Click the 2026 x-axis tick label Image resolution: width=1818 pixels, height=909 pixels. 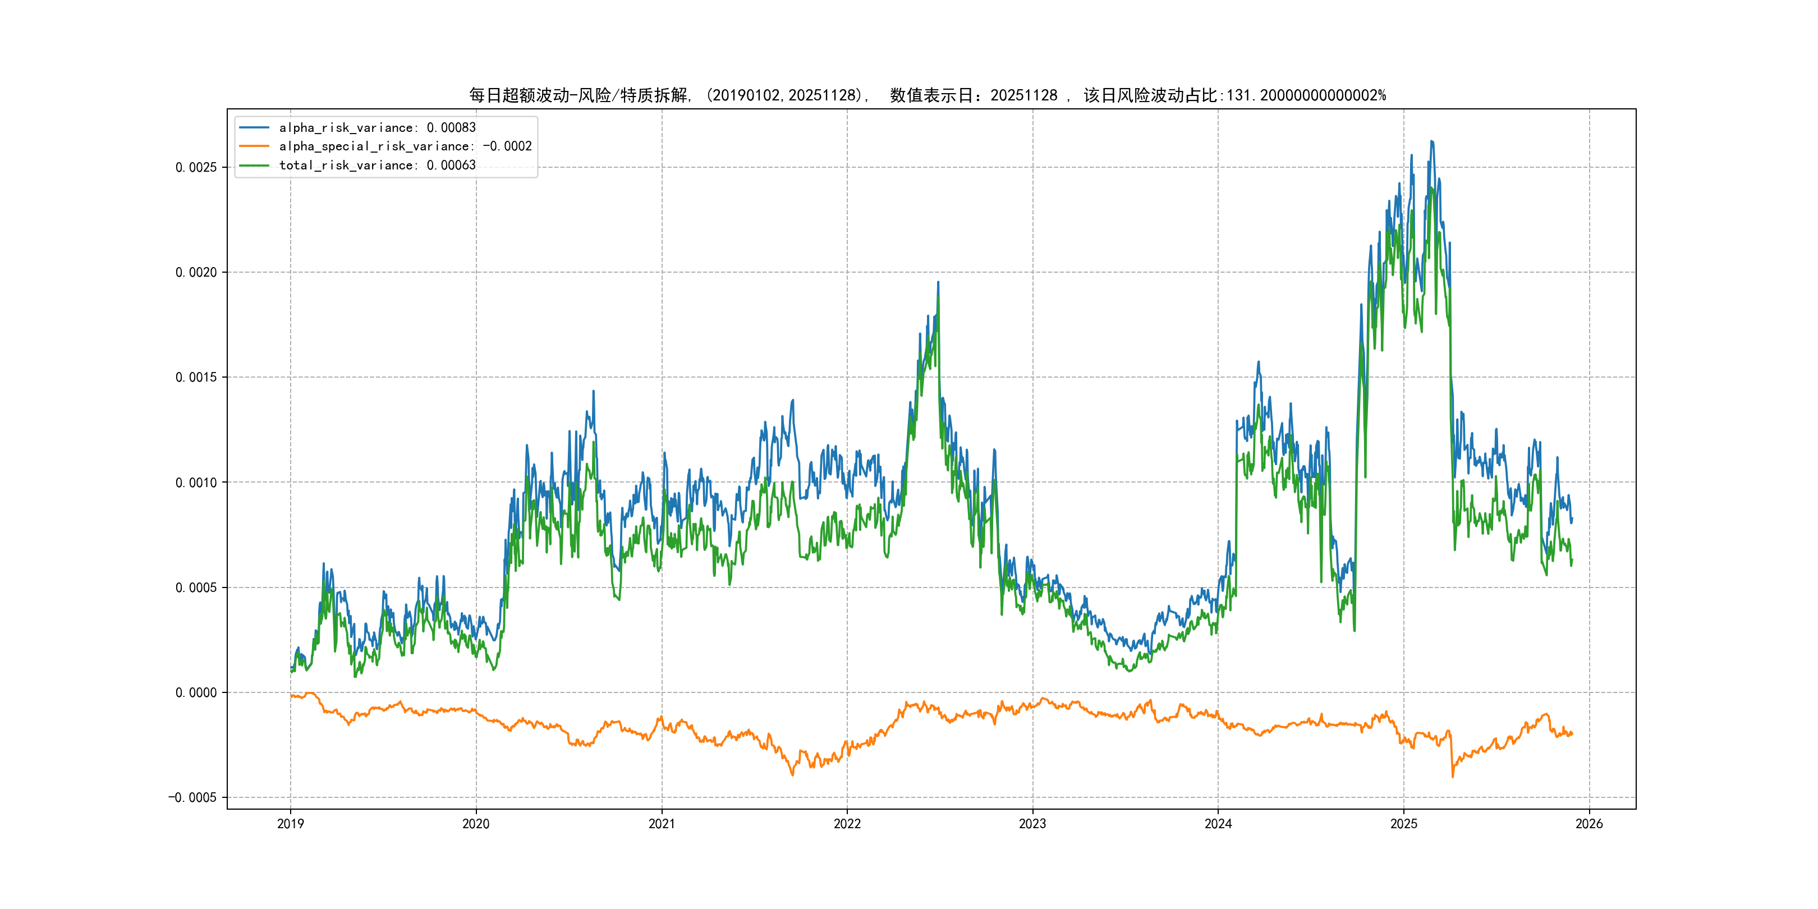point(1589,824)
